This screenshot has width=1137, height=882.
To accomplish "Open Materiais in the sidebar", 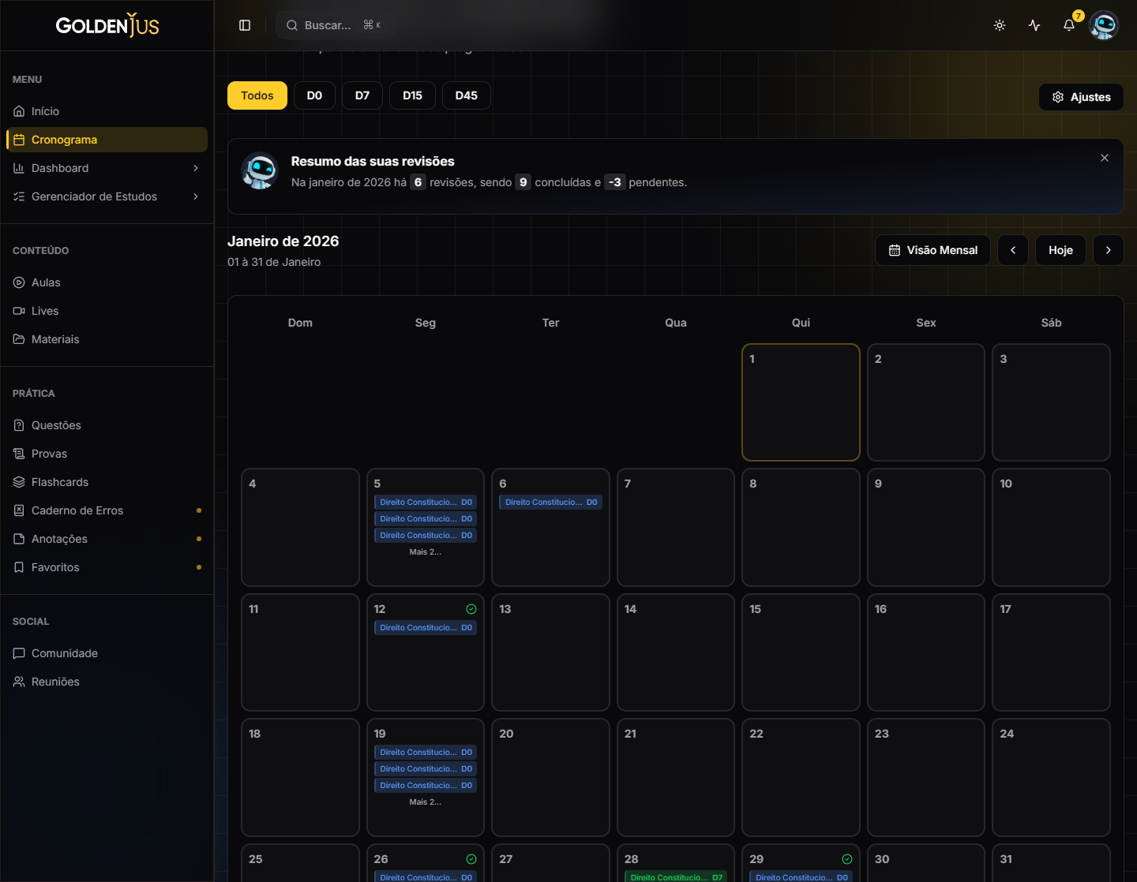I will coord(107,339).
